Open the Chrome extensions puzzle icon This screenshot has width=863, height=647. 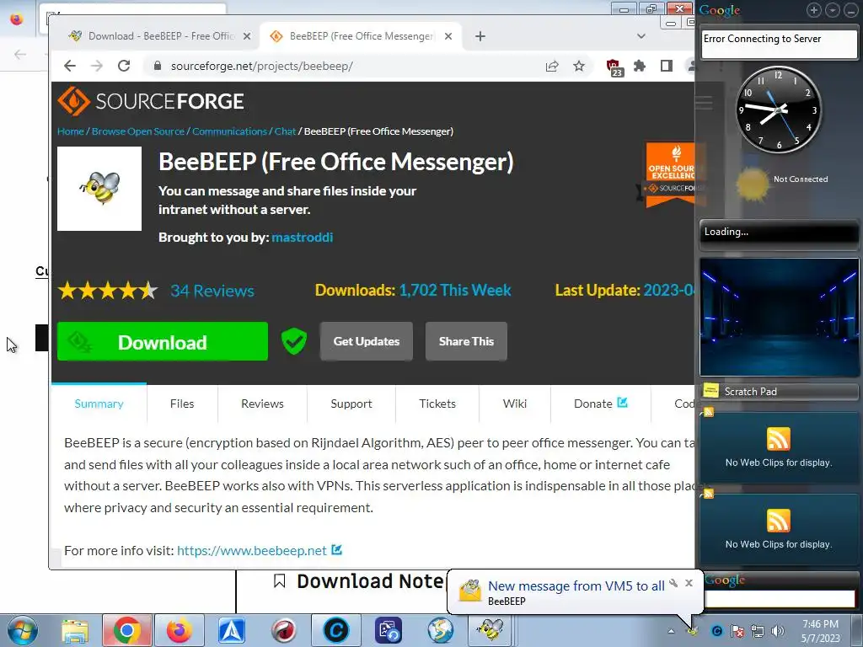[x=640, y=66]
